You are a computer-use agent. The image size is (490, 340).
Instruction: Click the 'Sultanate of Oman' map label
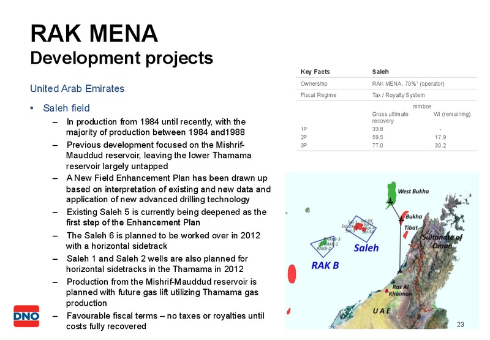(x=442, y=241)
